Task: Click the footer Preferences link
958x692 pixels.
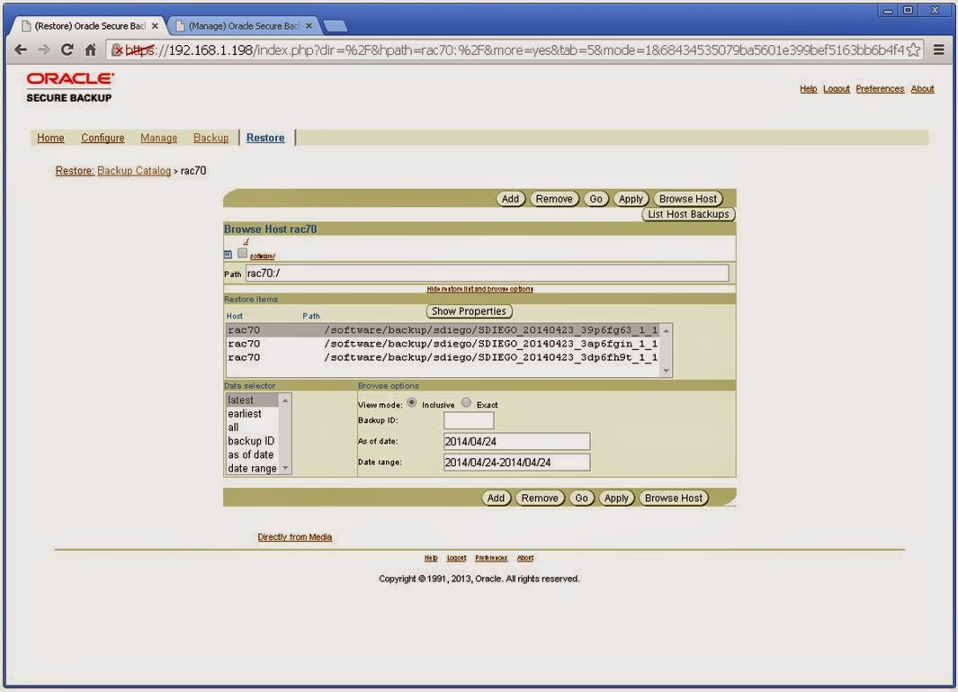Action: [x=491, y=558]
